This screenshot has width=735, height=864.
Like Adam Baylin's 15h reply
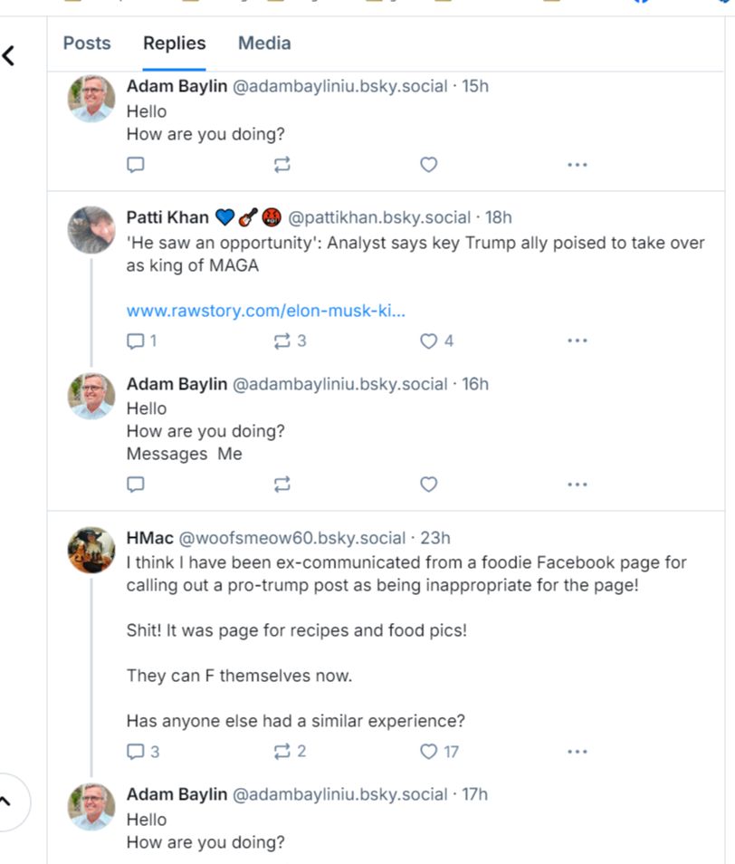[x=429, y=165]
